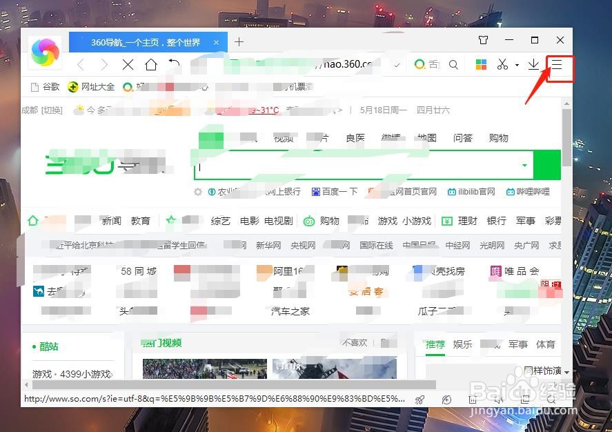Open the screenshot tool dropdown arrow
The image size is (612, 432).
point(517,65)
